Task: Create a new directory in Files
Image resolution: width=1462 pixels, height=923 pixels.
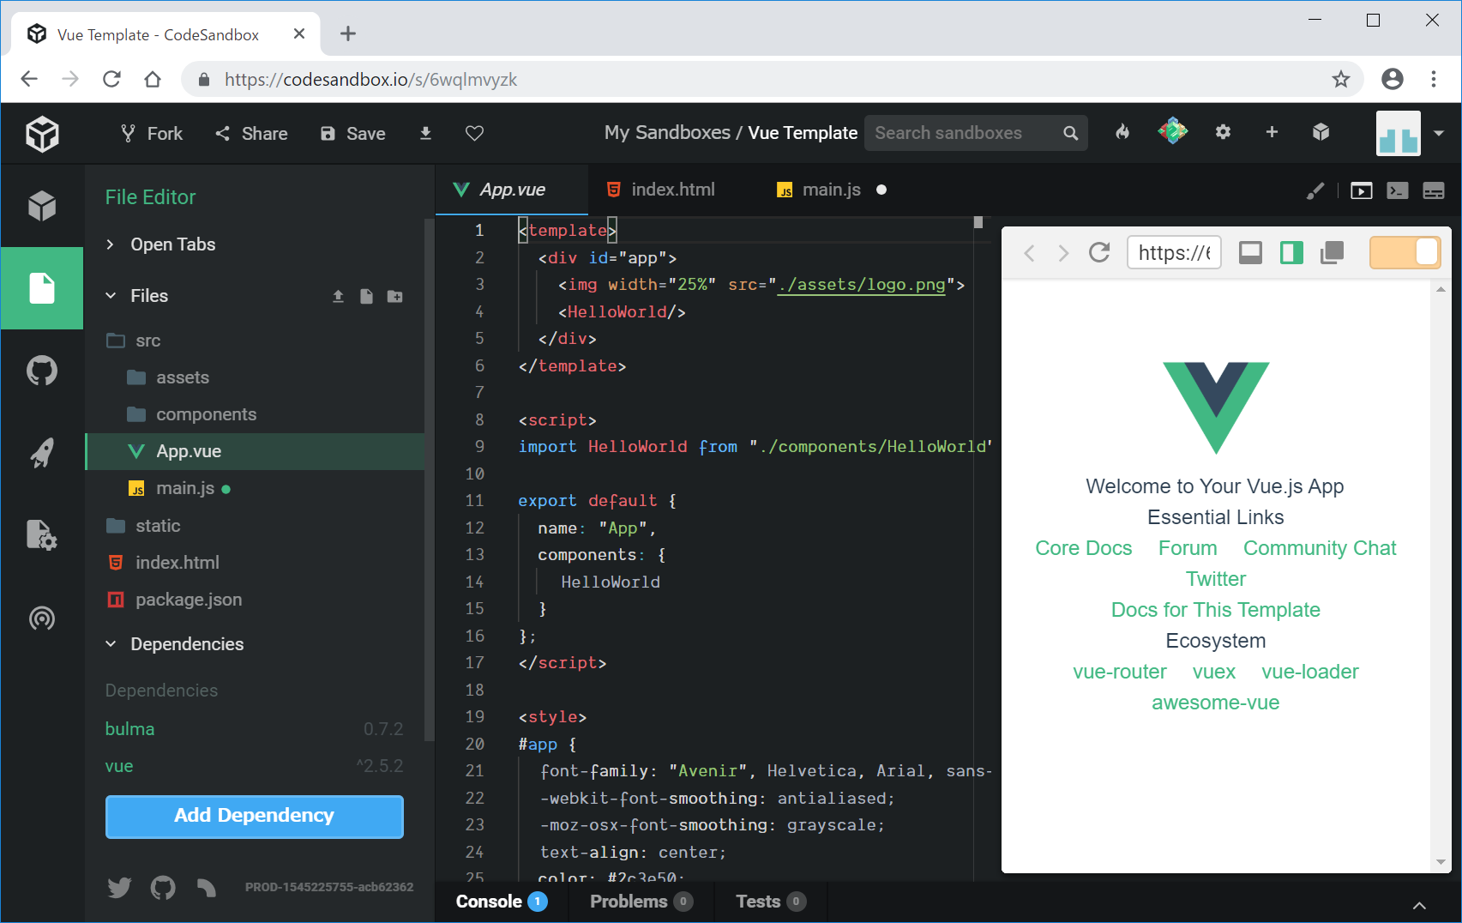Action: click(x=394, y=296)
